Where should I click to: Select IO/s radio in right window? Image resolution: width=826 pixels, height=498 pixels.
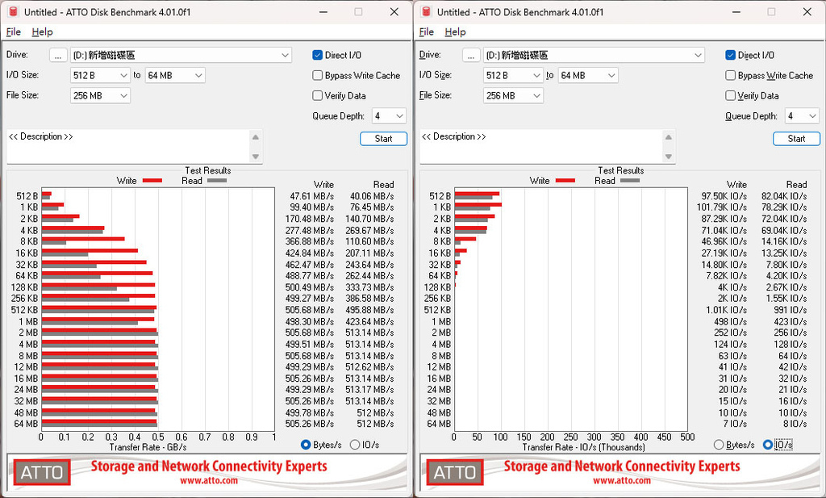pyautogui.click(x=768, y=445)
